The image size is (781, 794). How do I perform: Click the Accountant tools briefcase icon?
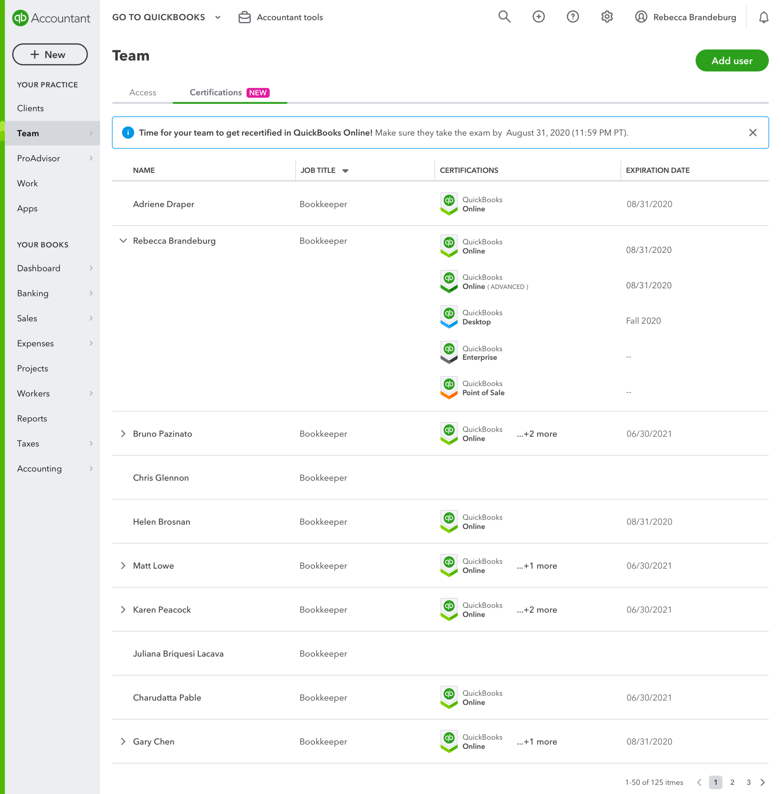[244, 17]
